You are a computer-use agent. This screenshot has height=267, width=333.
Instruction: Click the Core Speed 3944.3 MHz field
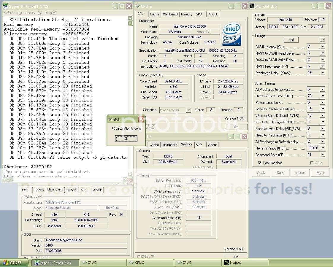(173, 81)
